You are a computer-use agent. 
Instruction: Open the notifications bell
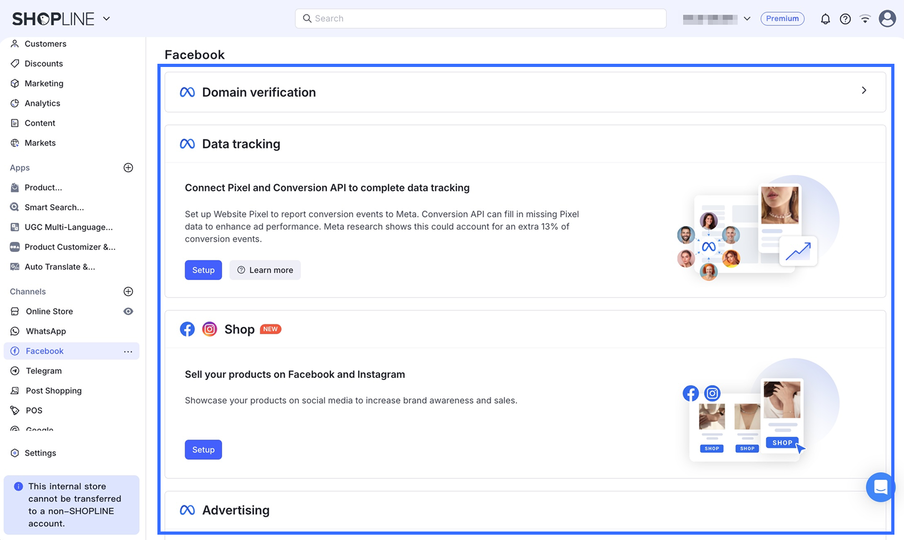(x=825, y=19)
